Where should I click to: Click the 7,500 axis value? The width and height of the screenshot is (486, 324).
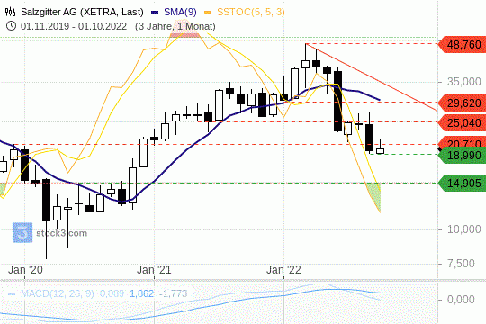coord(461,264)
